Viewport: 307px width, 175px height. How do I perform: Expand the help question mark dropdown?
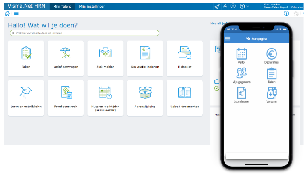coord(244,6)
